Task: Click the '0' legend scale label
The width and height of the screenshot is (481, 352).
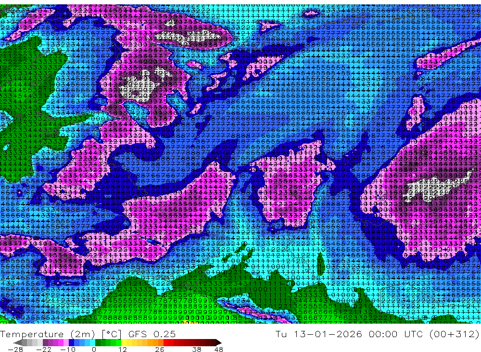Action: pyautogui.click(x=94, y=350)
